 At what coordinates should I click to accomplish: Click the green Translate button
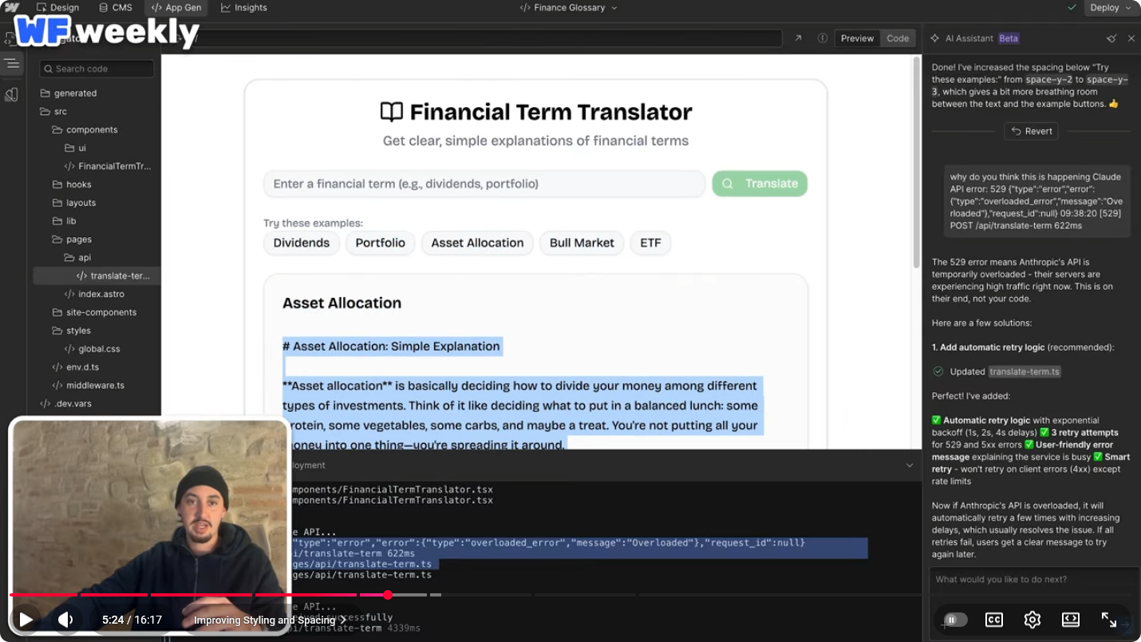pyautogui.click(x=760, y=184)
